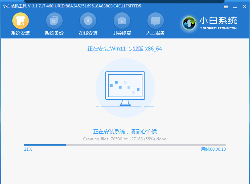
Task: Click the 系统备份 tab label
Action: pos(54,33)
